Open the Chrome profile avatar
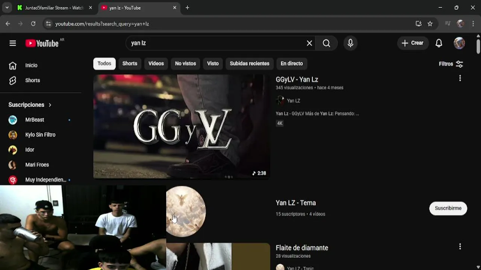This screenshot has width=481, height=270. coord(460,24)
